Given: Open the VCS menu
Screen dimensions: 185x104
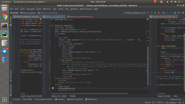Looking at the screenshot, I should (x=67, y=9).
